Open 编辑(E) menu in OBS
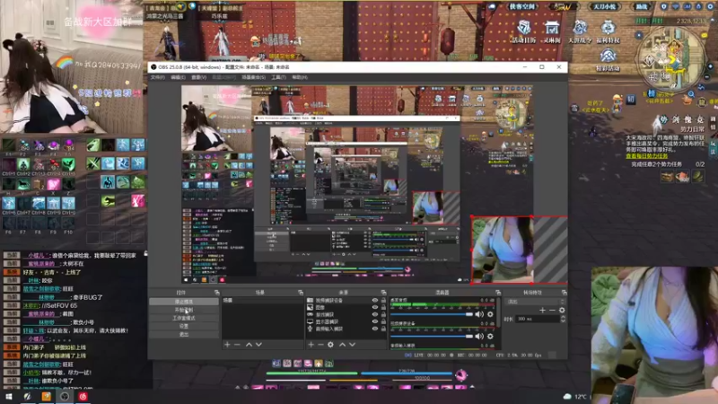718x404 pixels. point(178,77)
